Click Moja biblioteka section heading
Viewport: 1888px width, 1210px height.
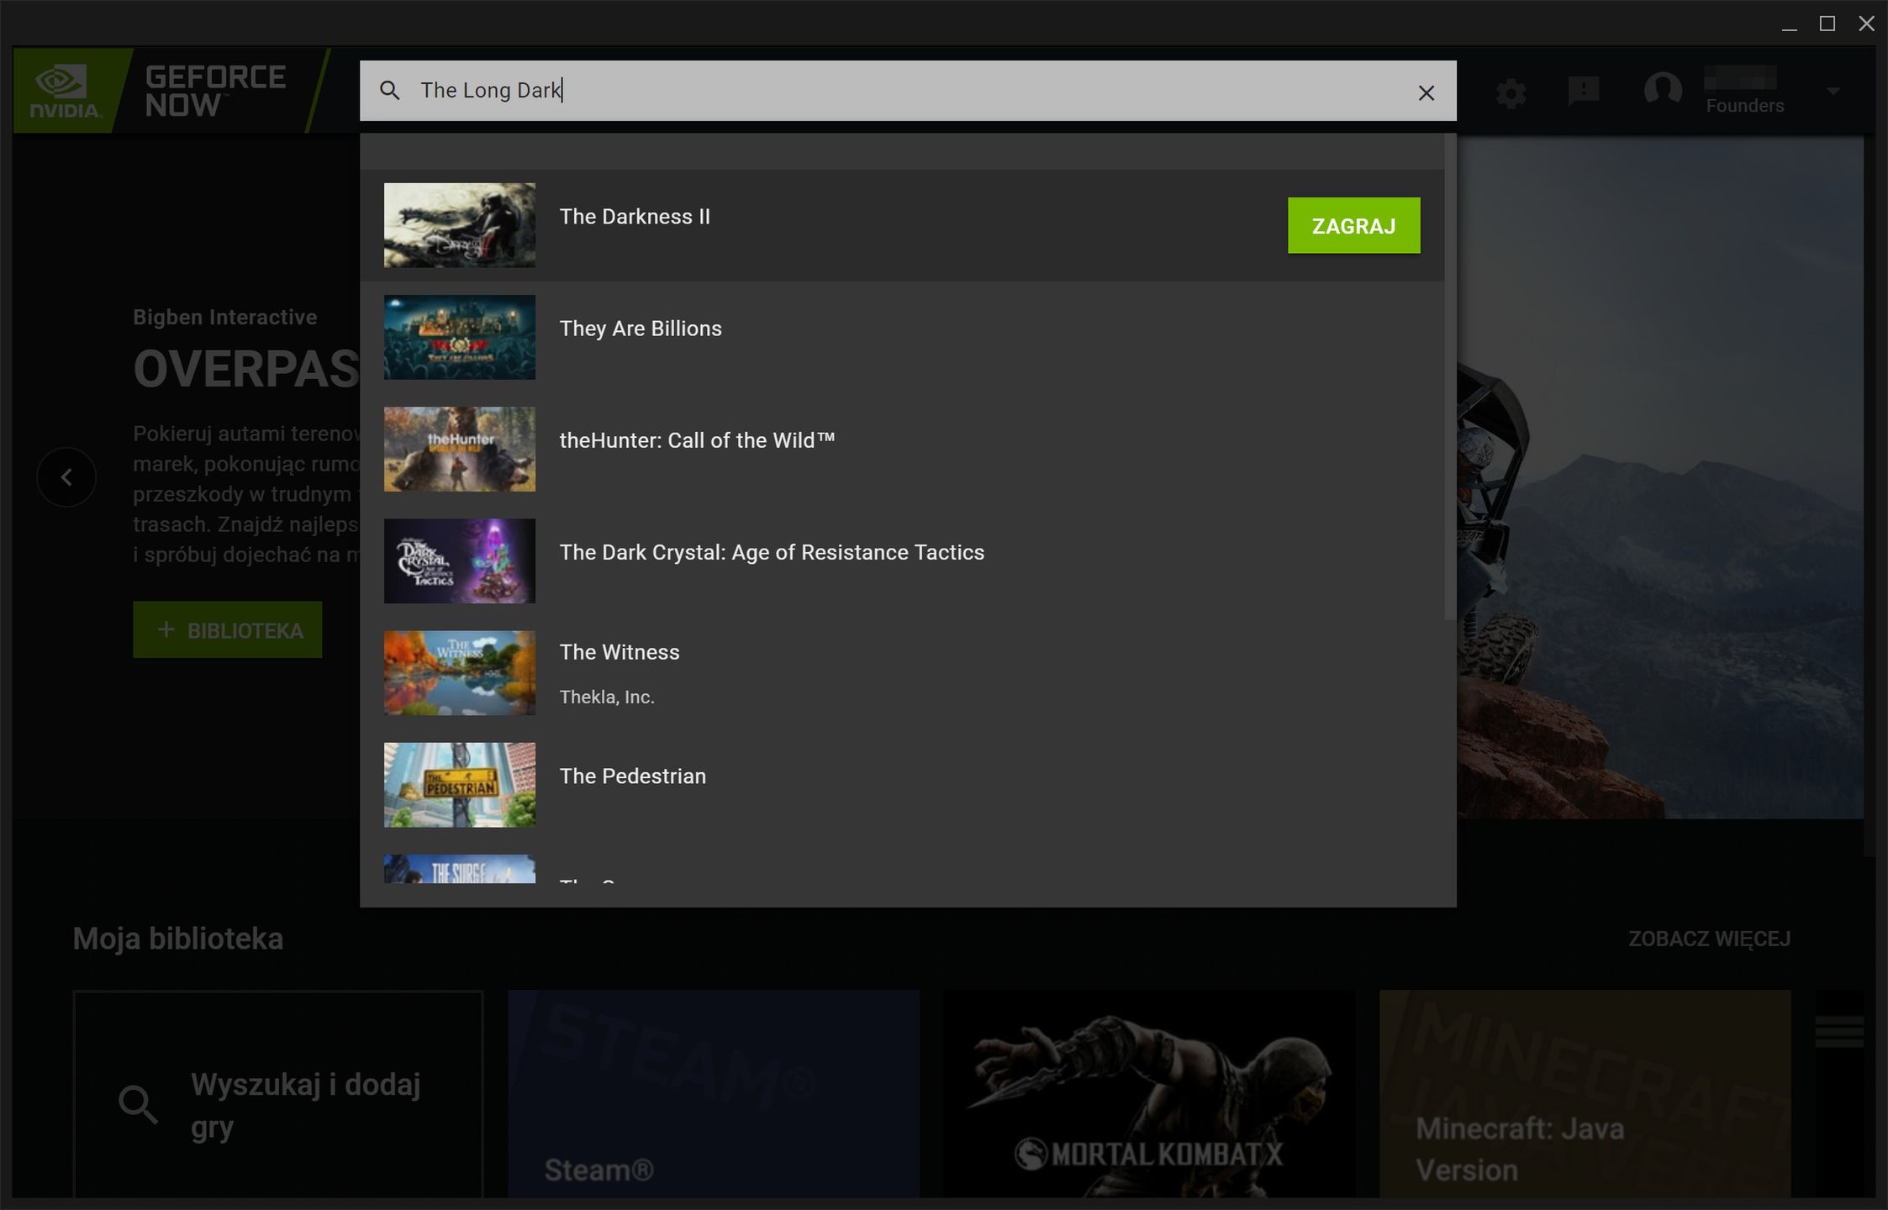tap(178, 939)
